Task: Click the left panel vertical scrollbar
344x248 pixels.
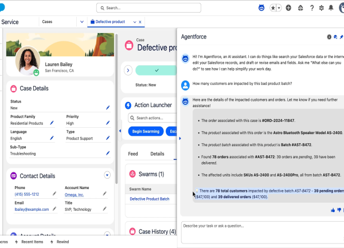Action: click(x=116, y=109)
